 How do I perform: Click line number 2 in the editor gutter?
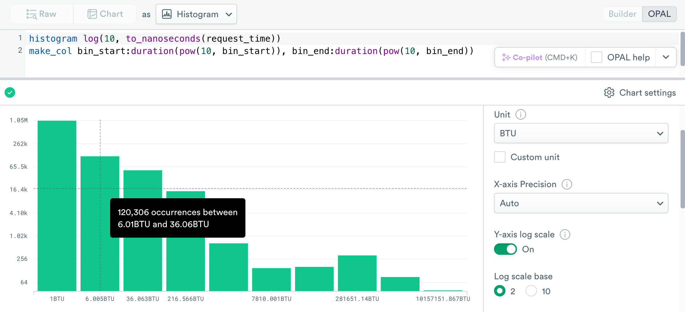click(x=20, y=50)
